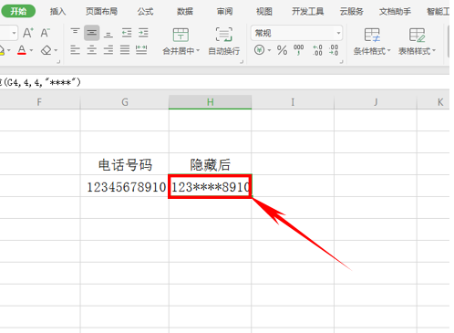This screenshot has height=333, width=454.
Task: Open the 常规 number format combo box
Action: tap(296, 33)
